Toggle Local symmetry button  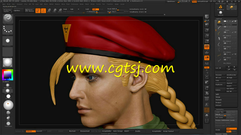(x=207, y=58)
